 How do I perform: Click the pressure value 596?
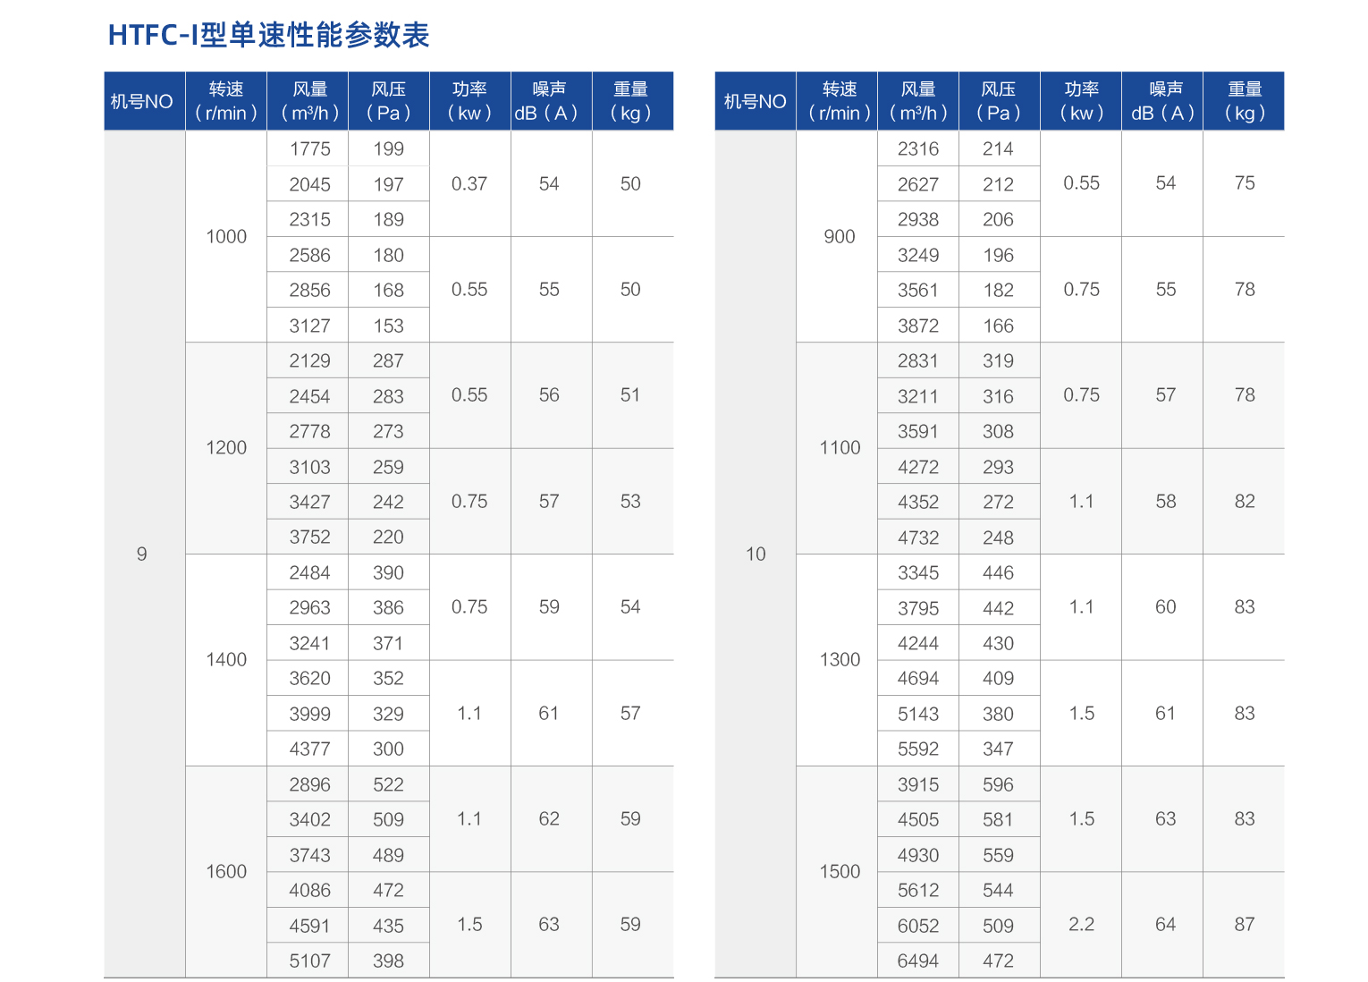[x=998, y=784]
